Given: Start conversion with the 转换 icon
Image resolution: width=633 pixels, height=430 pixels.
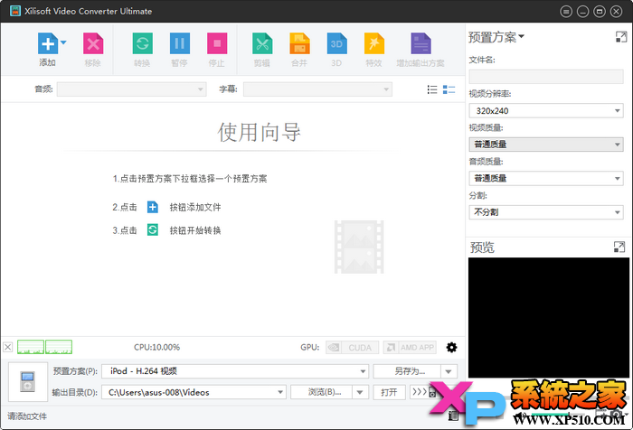Looking at the screenshot, I should point(143,43).
